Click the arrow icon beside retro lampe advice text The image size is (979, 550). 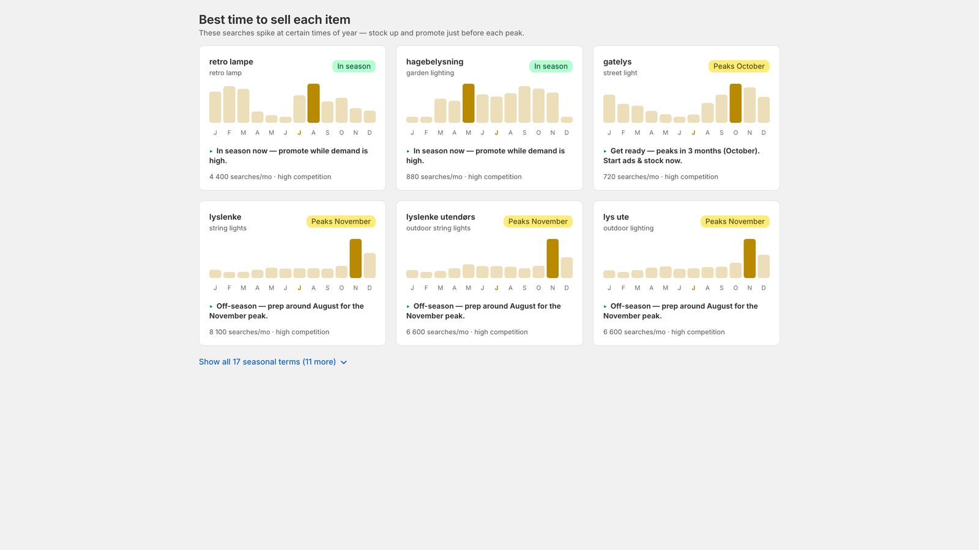point(211,151)
